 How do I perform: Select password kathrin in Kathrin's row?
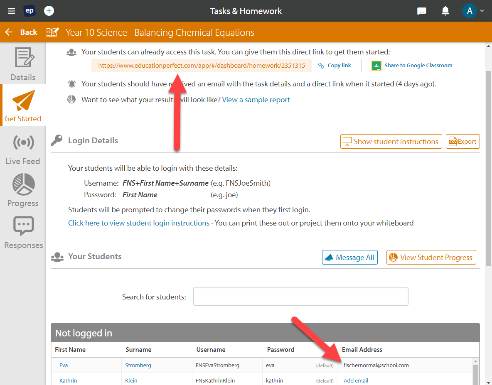[x=274, y=380]
